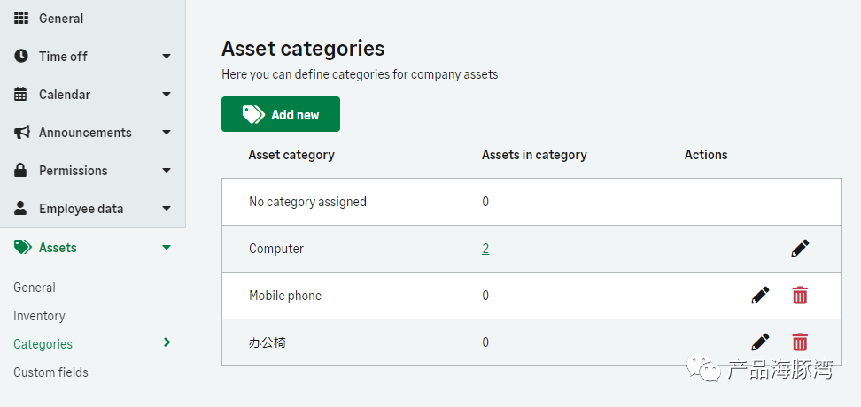Click the Assets tag icon in sidebar

coord(22,248)
